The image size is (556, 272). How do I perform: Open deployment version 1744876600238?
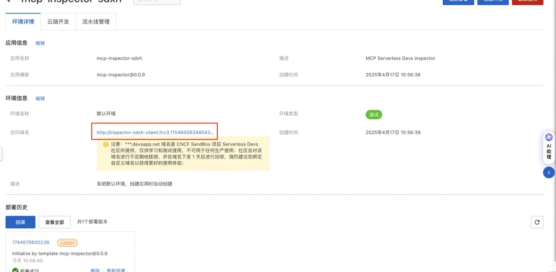tap(30, 242)
